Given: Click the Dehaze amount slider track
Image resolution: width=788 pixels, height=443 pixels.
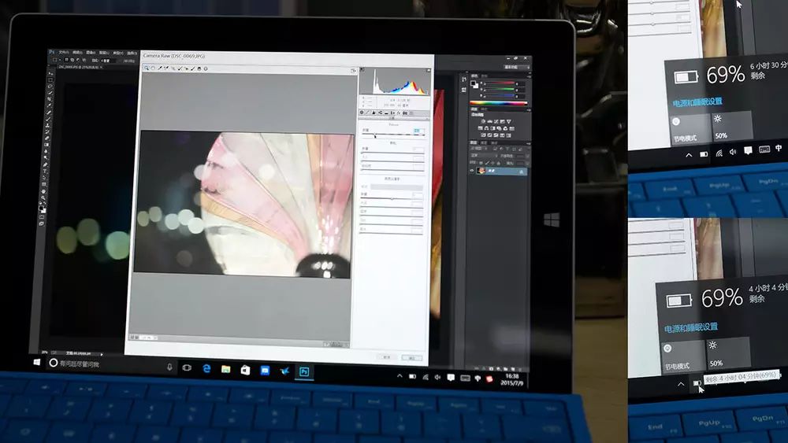Looking at the screenshot, I should (x=392, y=135).
